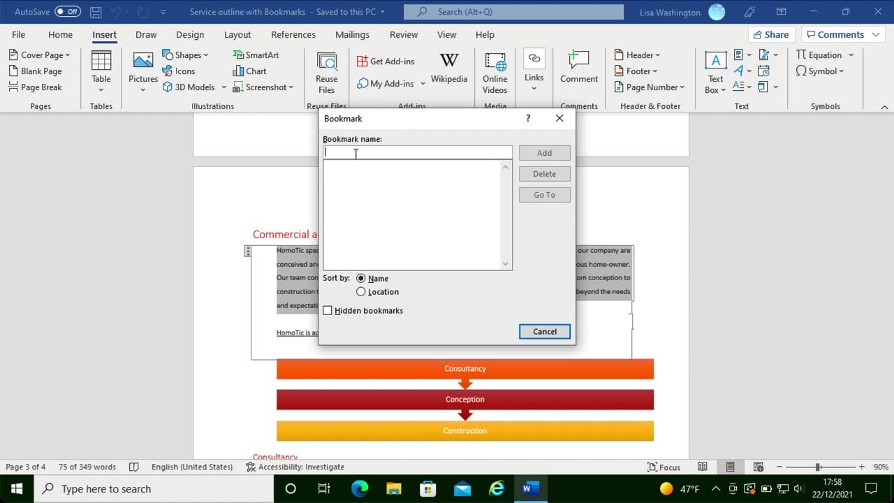
Task: Click the Bookmark name text field
Action: (x=417, y=153)
